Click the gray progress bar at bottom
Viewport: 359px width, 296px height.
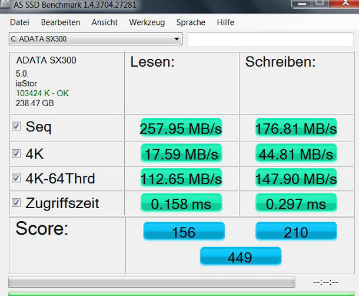(x=152, y=282)
